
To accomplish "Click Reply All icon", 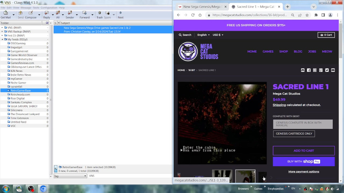I will click(x=58, y=15).
